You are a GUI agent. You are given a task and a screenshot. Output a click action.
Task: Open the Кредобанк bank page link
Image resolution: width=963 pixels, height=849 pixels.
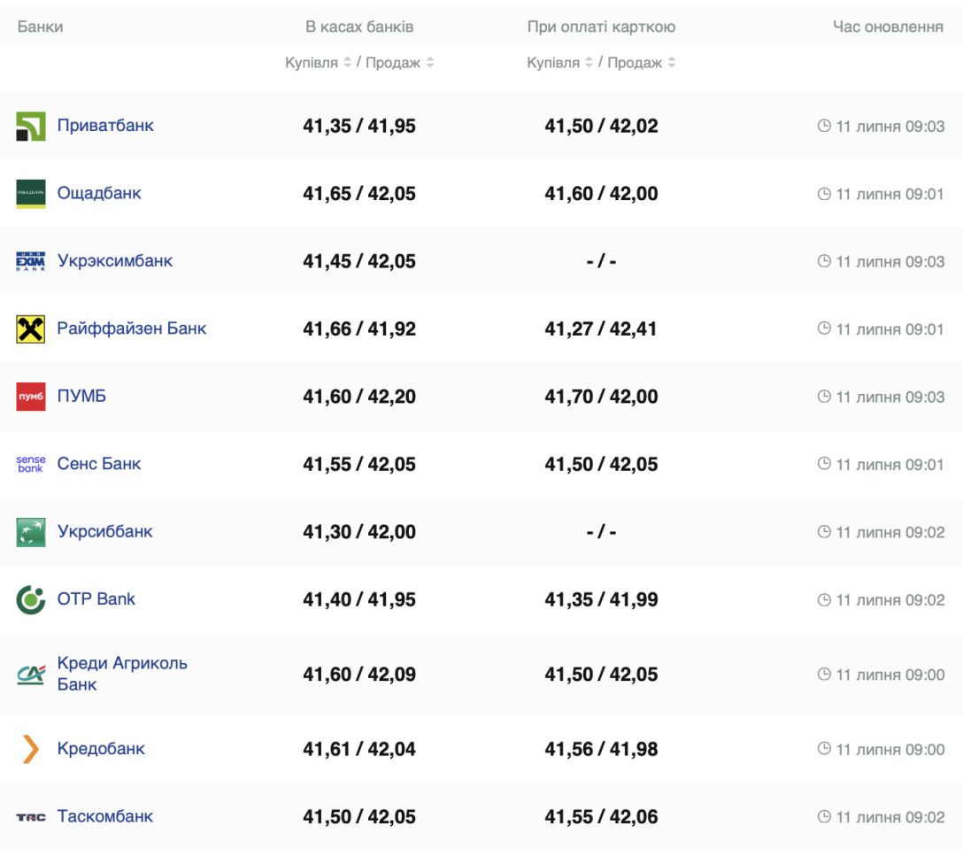(101, 749)
